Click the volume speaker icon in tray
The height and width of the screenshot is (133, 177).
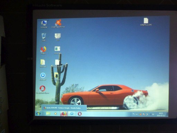(153, 114)
